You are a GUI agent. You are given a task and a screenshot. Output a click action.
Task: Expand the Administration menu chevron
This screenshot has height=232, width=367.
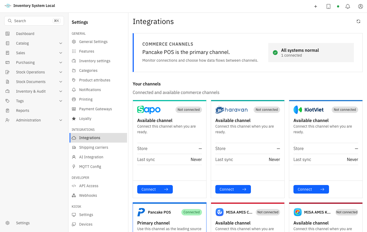(61, 120)
